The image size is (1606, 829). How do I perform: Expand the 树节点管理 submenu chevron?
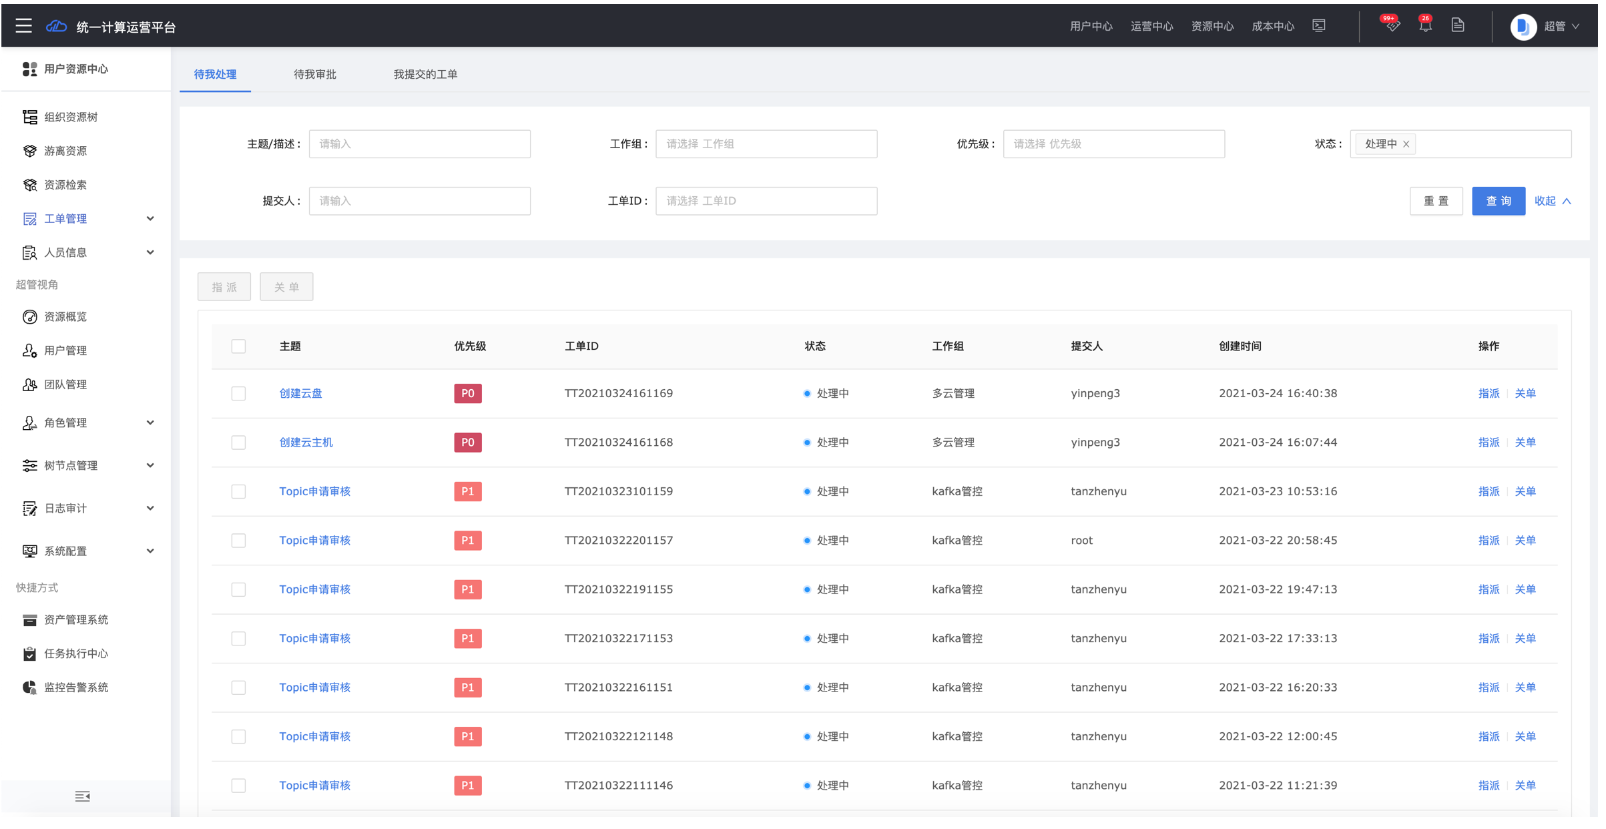[150, 465]
